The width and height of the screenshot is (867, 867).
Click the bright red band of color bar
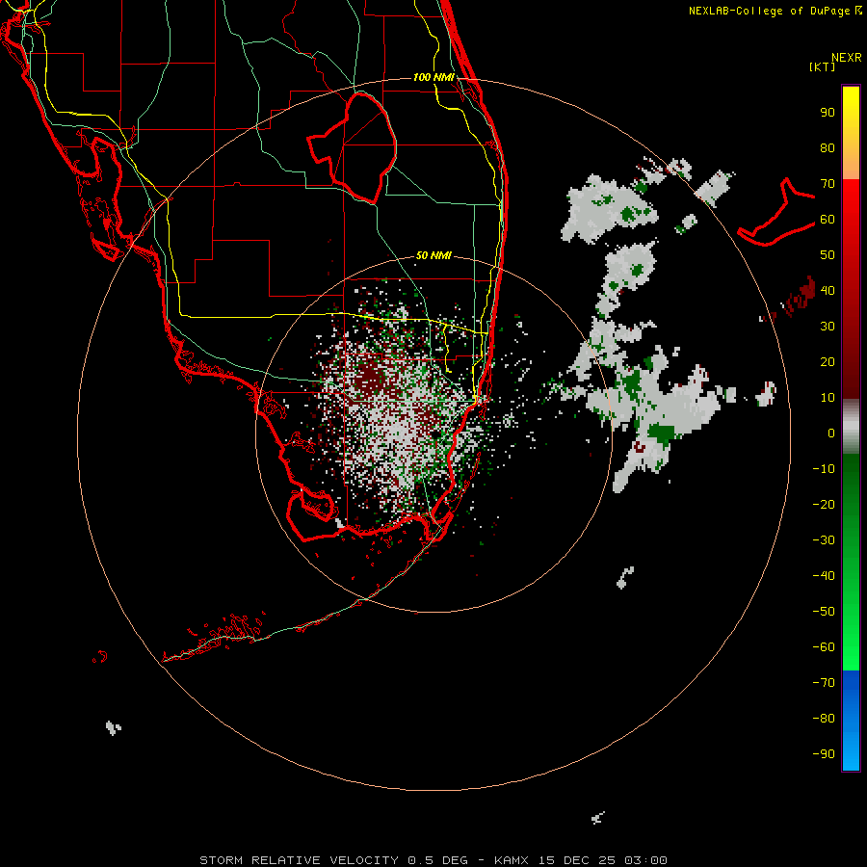tap(851, 199)
